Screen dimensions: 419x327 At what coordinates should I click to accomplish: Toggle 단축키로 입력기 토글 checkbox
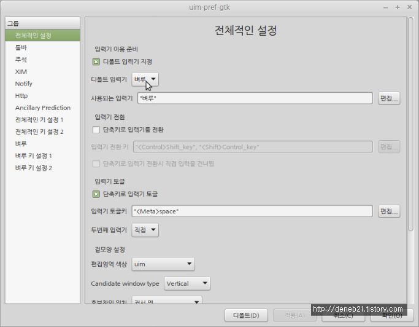pyautogui.click(x=96, y=194)
